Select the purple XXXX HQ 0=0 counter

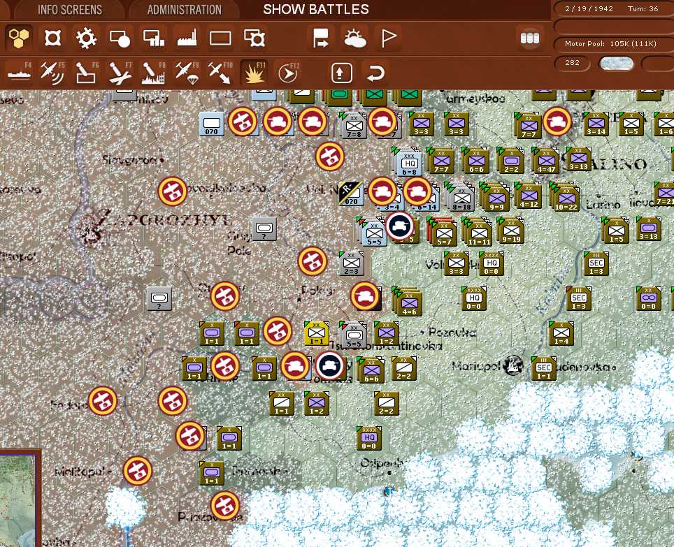pos(368,439)
